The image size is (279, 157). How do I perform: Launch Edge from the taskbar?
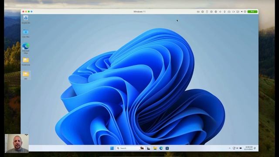pyautogui.click(x=161, y=148)
